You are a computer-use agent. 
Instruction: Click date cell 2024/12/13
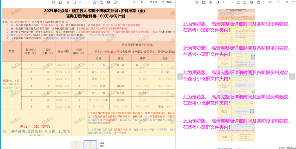pyautogui.click(x=63, y=100)
